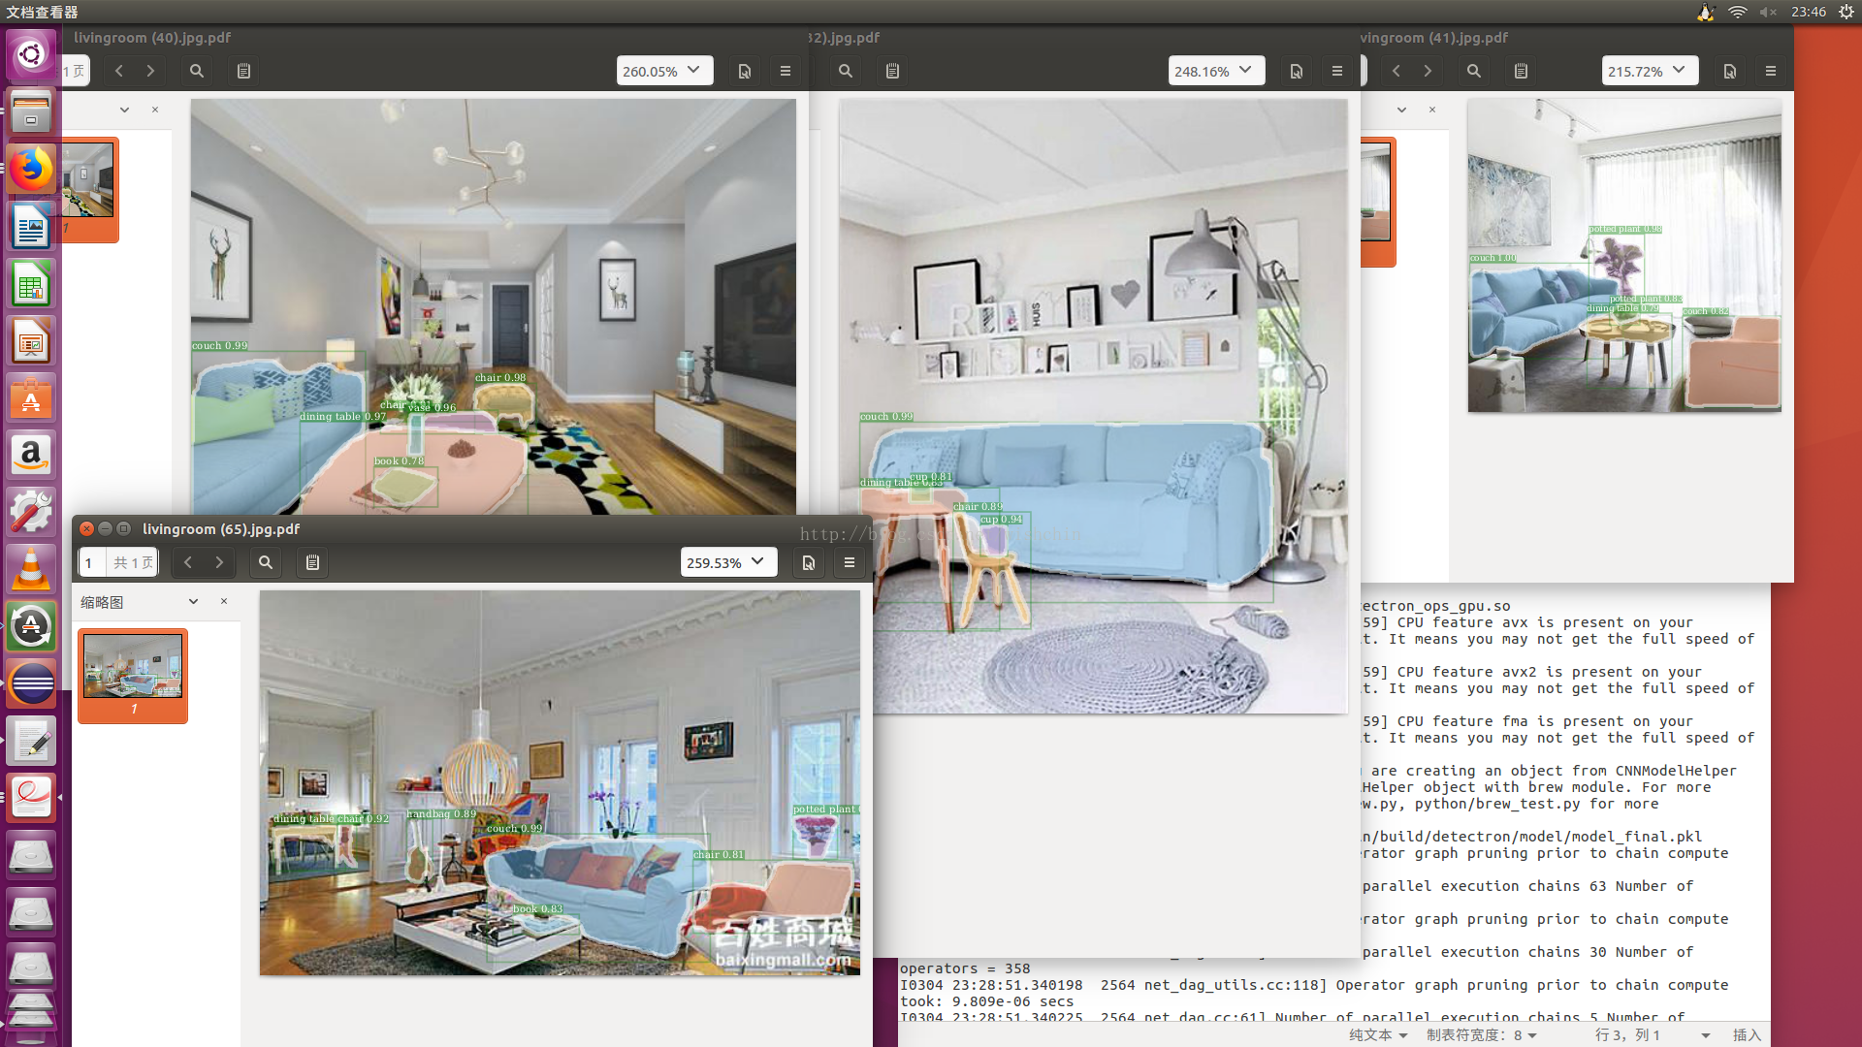Click page number field in livingroom (65) window

pos(92,562)
